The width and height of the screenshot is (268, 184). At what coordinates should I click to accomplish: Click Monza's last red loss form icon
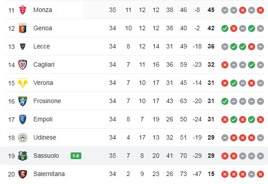(x=260, y=10)
